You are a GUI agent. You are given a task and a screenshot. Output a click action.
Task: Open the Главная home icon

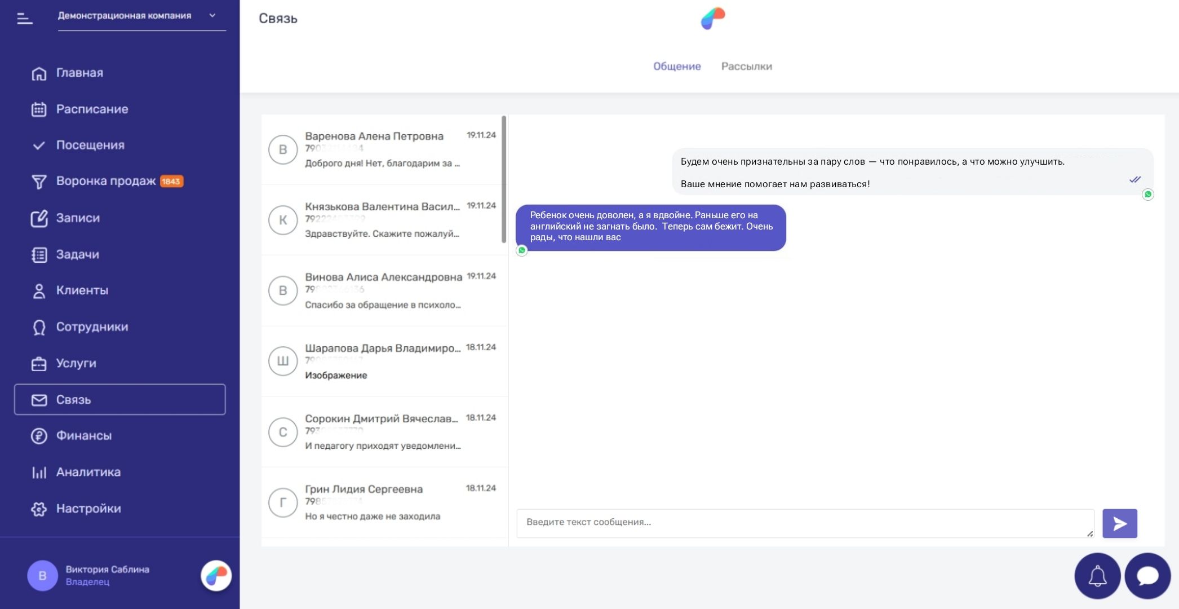coord(39,73)
